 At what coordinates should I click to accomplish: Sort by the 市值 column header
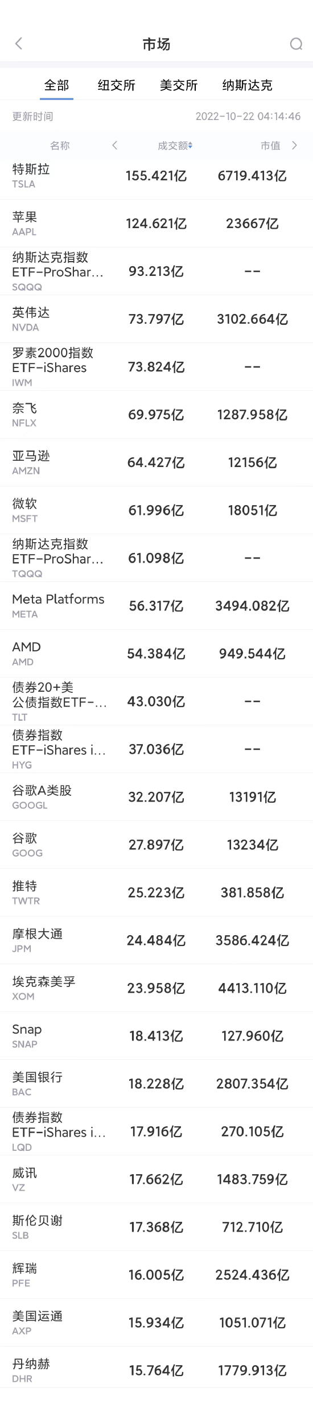tap(270, 146)
